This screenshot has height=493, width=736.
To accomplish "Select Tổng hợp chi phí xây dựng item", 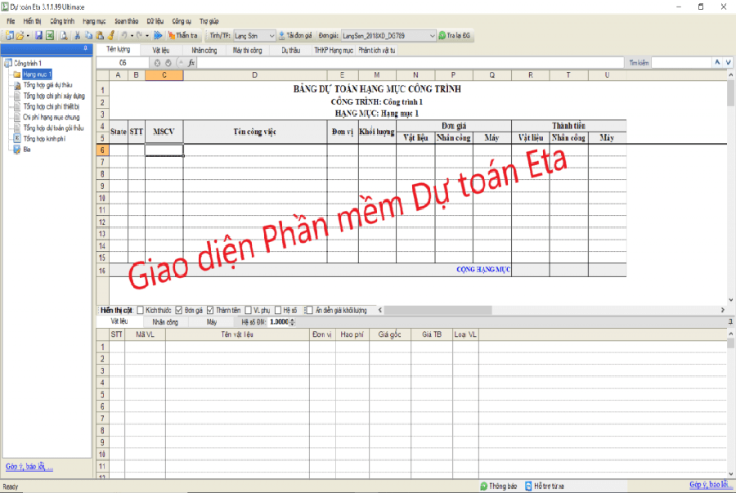I will (x=55, y=96).
